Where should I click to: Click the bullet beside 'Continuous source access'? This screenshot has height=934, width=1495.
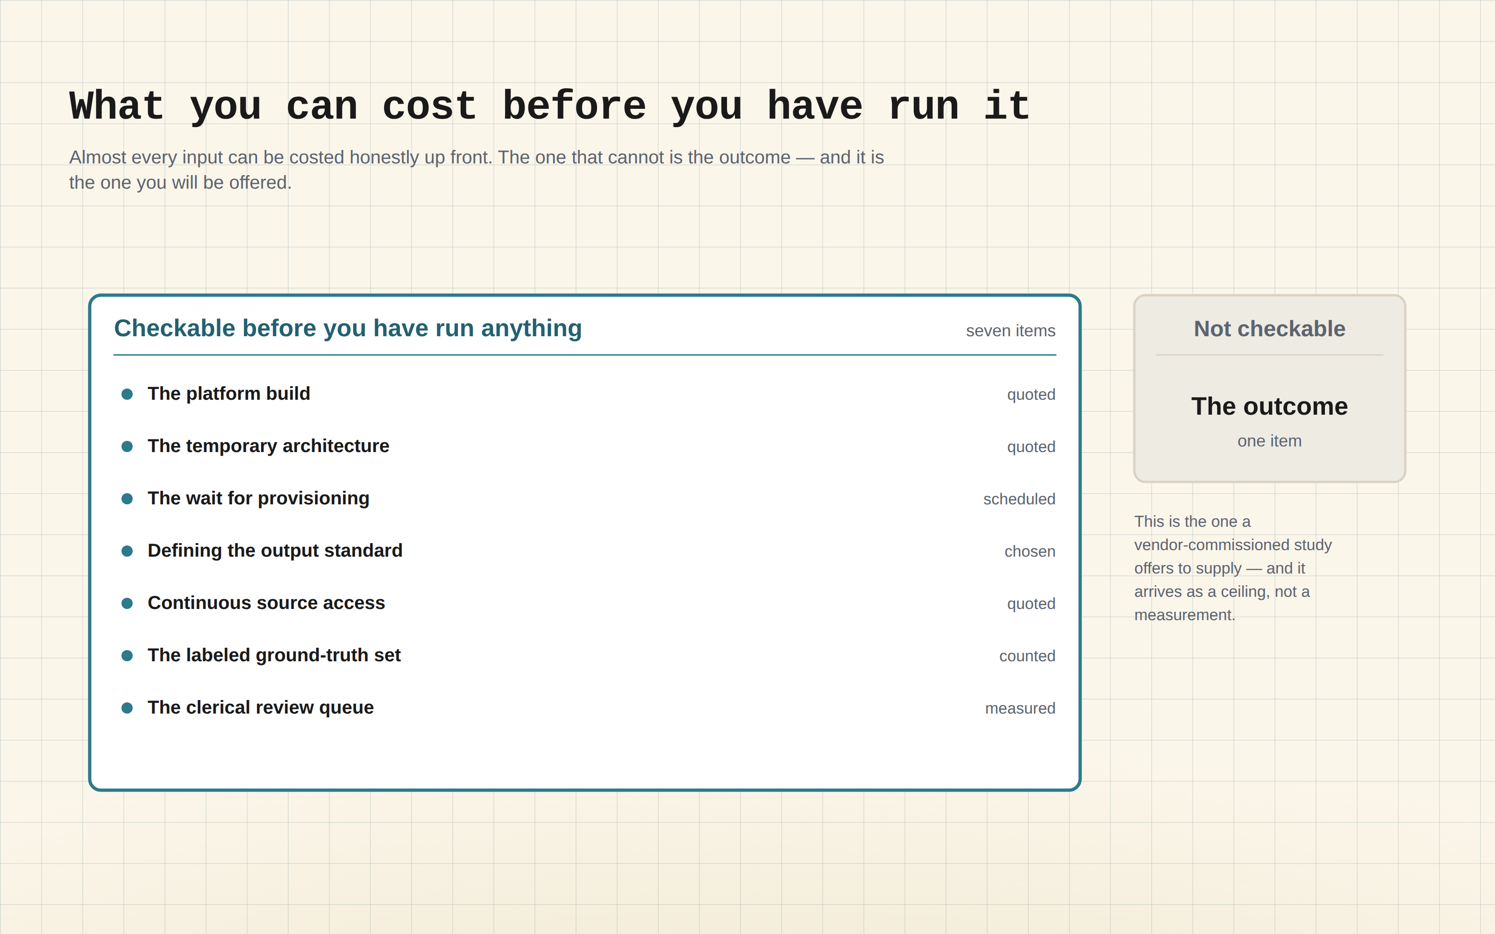pos(127,603)
